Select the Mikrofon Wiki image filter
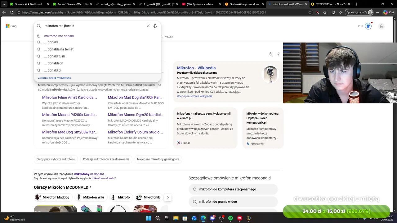The height and width of the screenshot is (223, 397). [91, 197]
